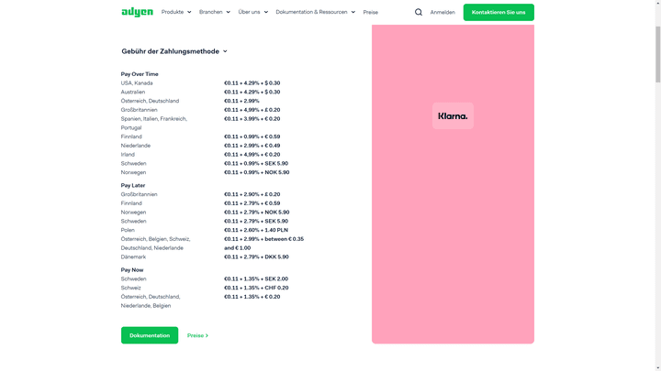The image size is (661, 371).
Task: Click fee €0.11 + 2.90% + £ 0.20
Action: [252, 194]
